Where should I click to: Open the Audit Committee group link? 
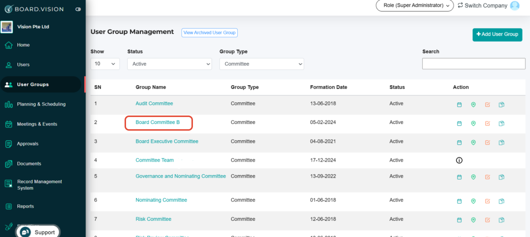coord(154,103)
